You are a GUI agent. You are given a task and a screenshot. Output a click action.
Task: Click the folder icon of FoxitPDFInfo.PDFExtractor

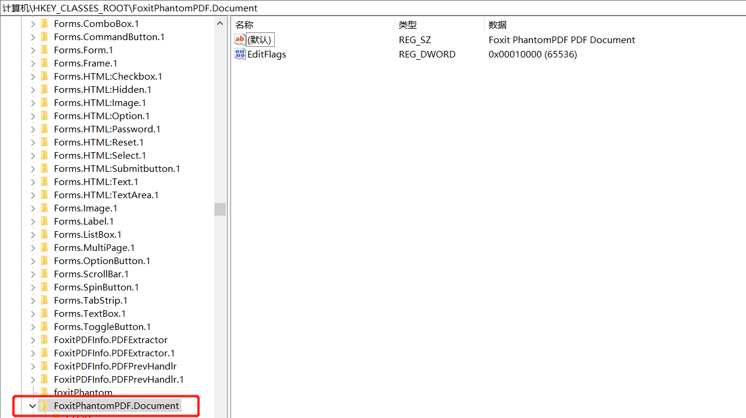[x=44, y=340]
